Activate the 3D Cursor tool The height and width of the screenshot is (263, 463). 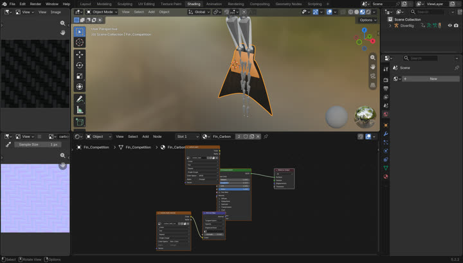click(x=80, y=42)
